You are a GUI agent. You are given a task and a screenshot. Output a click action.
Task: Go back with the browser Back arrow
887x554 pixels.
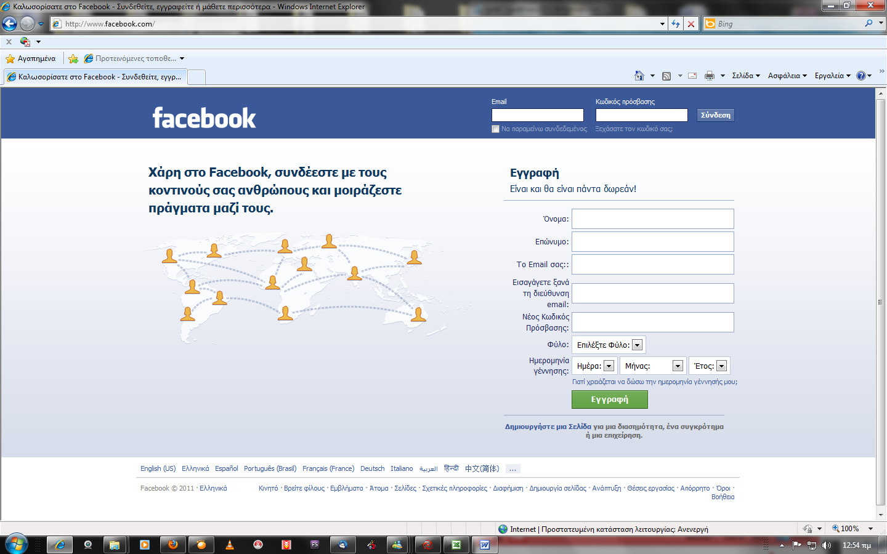coord(10,23)
